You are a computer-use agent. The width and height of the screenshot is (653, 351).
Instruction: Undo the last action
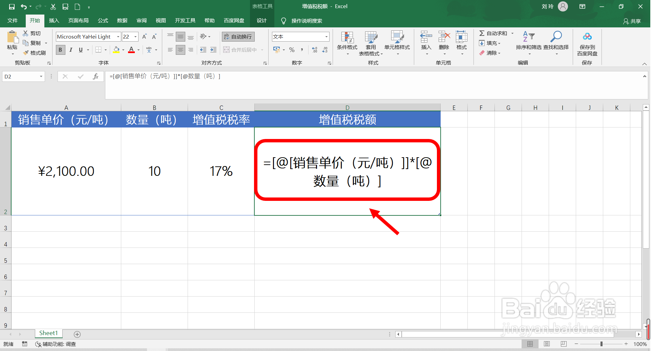[x=24, y=7]
